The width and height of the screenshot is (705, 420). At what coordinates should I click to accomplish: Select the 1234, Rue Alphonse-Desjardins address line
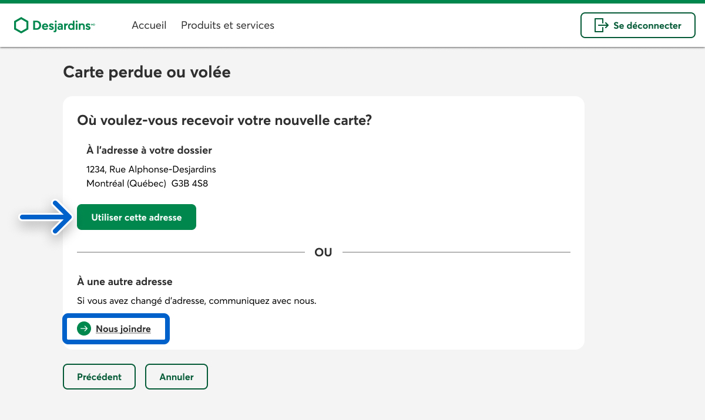coord(151,170)
